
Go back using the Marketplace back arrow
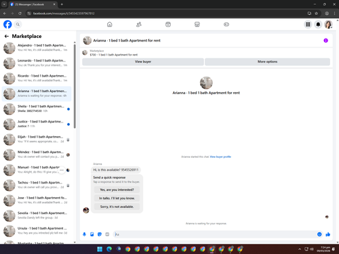[7, 36]
